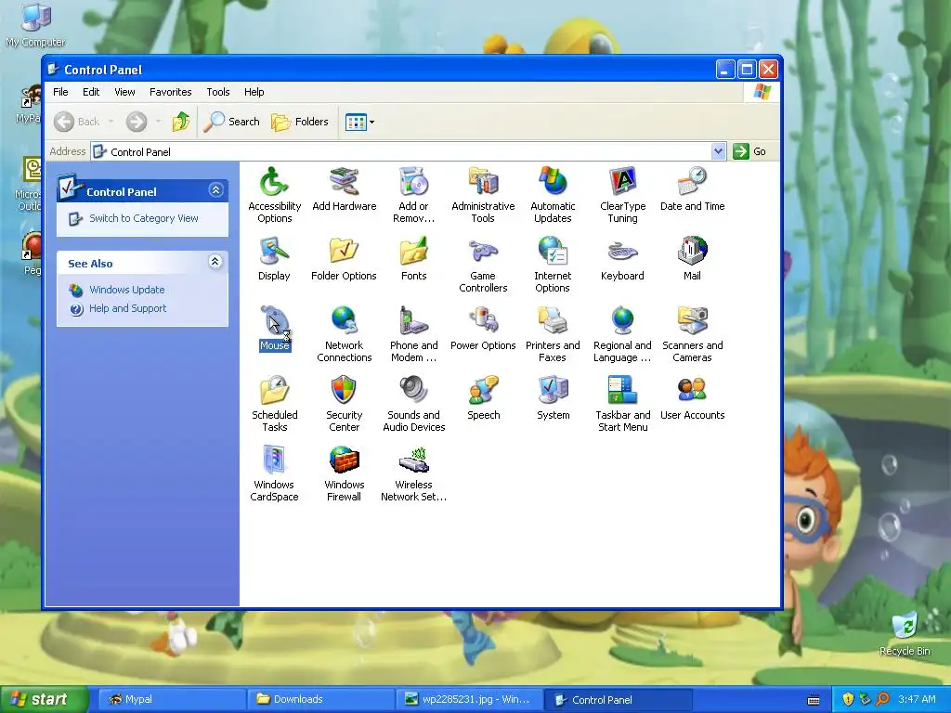Open the File menu
The image size is (951, 713).
[x=60, y=92]
